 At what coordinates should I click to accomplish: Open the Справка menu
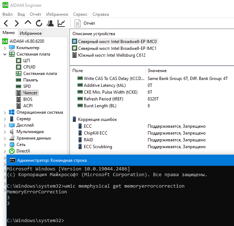click(101, 14)
